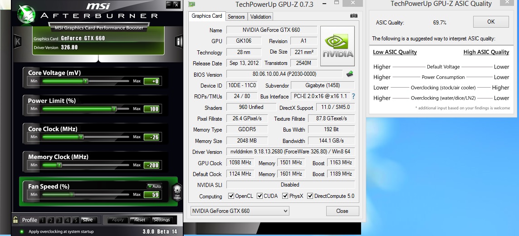Click the Core Voltage slider handle

[86, 81]
